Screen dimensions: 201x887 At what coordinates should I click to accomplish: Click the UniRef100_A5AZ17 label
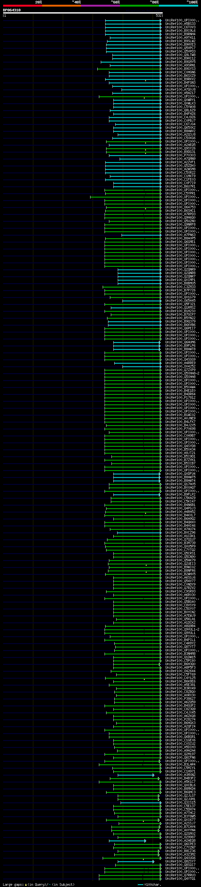point(180,93)
